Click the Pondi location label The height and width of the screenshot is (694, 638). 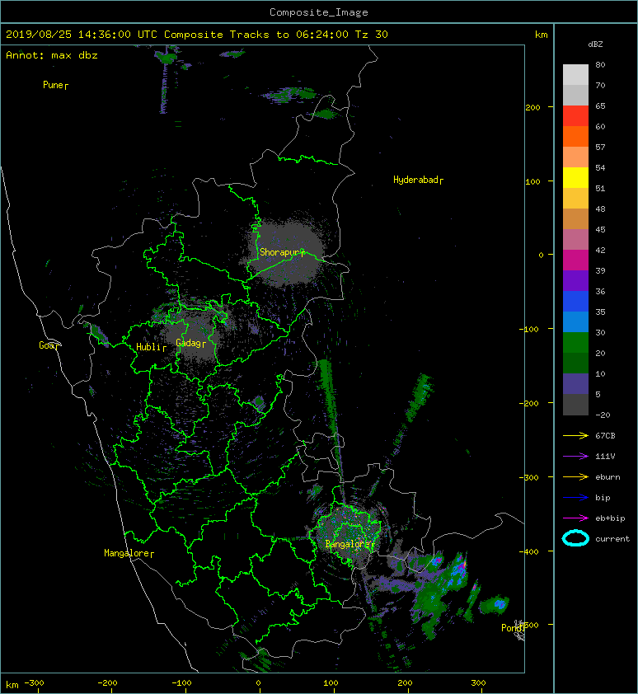point(513,628)
